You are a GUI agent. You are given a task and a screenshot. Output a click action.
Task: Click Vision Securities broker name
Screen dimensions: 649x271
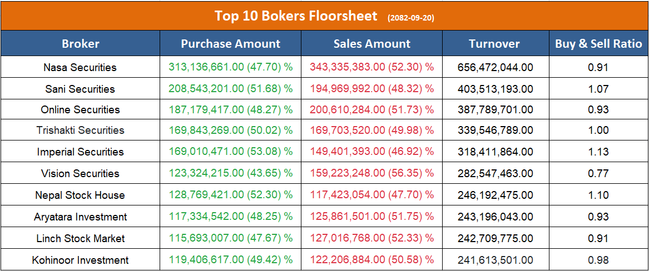point(80,173)
